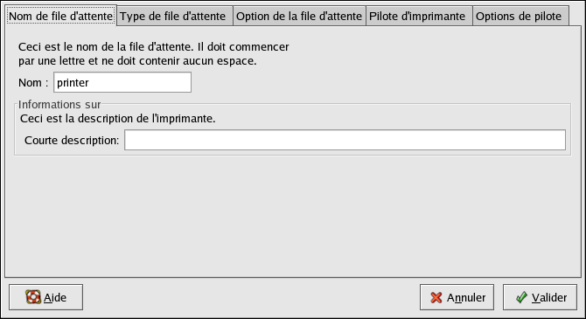Image resolution: width=586 pixels, height=319 pixels.
Task: Click into the Courte description field
Action: coord(345,140)
